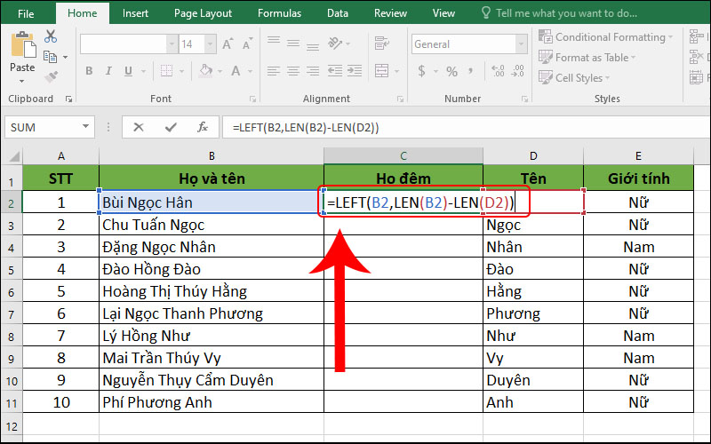
Task: Toggle Bold formatting
Action: [x=89, y=71]
